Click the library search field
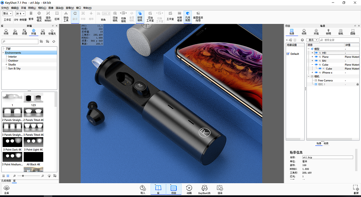Viewport: 361px width, 197px height. pyautogui.click(x=20, y=42)
